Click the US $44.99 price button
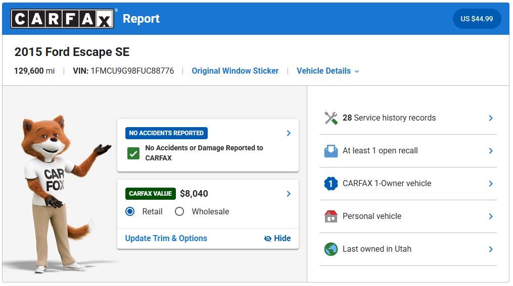Image resolution: width=513 pixels, height=286 pixels. pos(476,19)
